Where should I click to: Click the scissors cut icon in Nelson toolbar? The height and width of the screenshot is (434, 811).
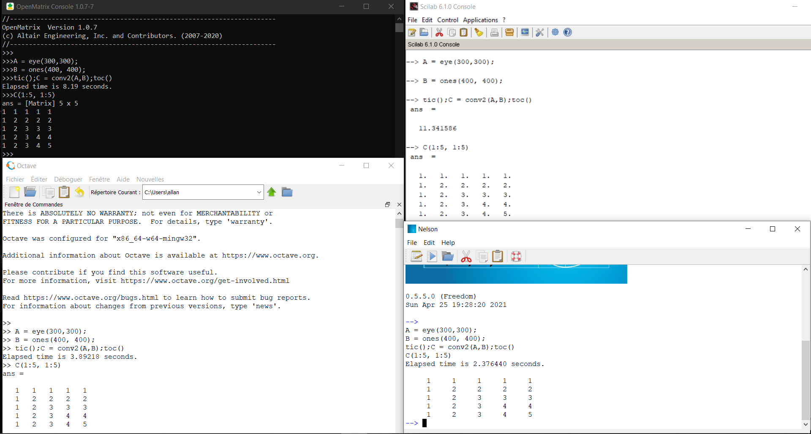(x=466, y=256)
